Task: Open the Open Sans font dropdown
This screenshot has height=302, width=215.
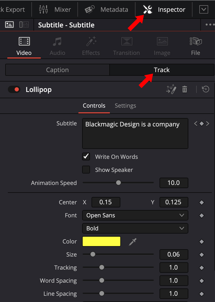Action: [x=135, y=216]
